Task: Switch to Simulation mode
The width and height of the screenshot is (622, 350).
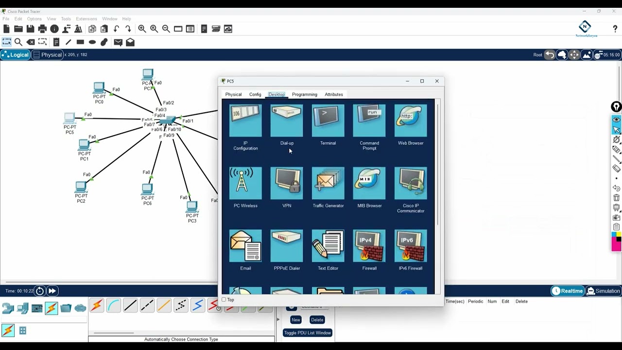Action: (604, 291)
